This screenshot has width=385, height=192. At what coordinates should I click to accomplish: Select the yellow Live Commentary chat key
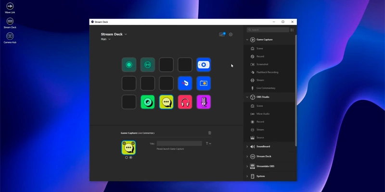pos(166,102)
